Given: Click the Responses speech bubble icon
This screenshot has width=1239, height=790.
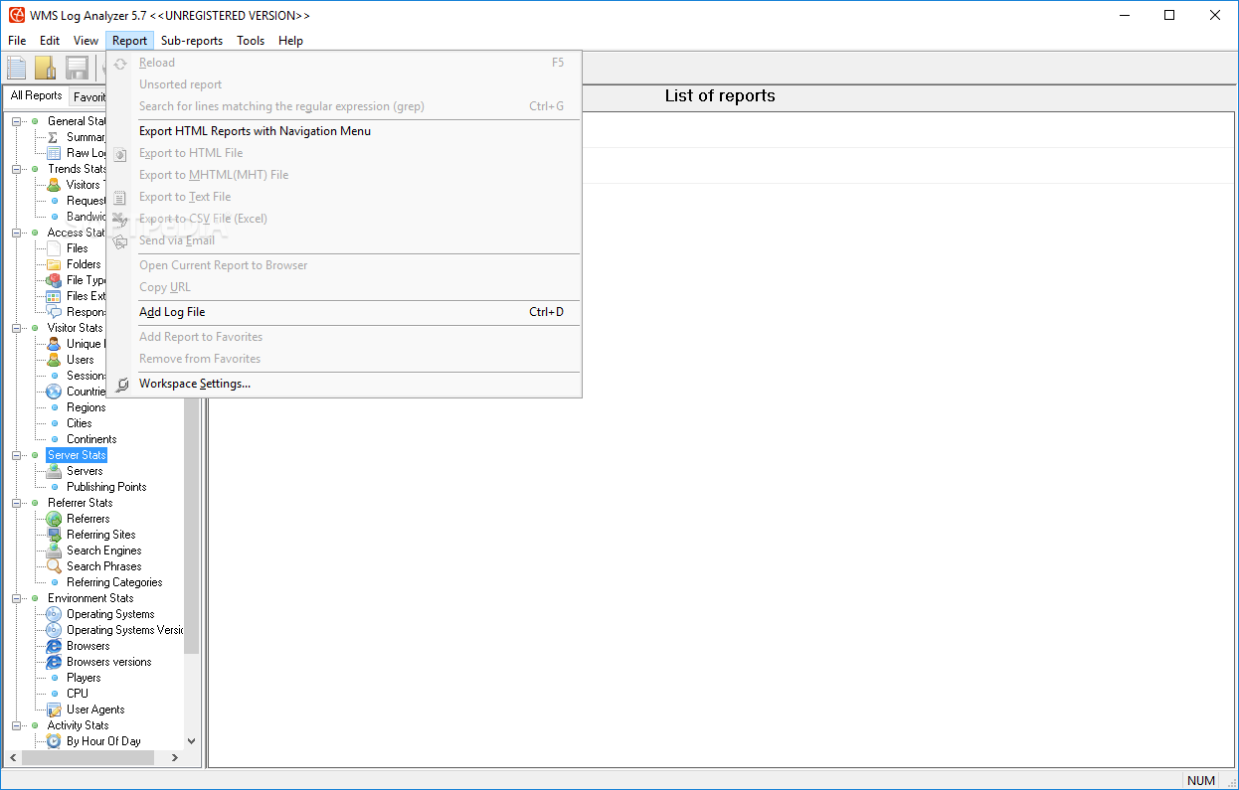Looking at the screenshot, I should 54,312.
